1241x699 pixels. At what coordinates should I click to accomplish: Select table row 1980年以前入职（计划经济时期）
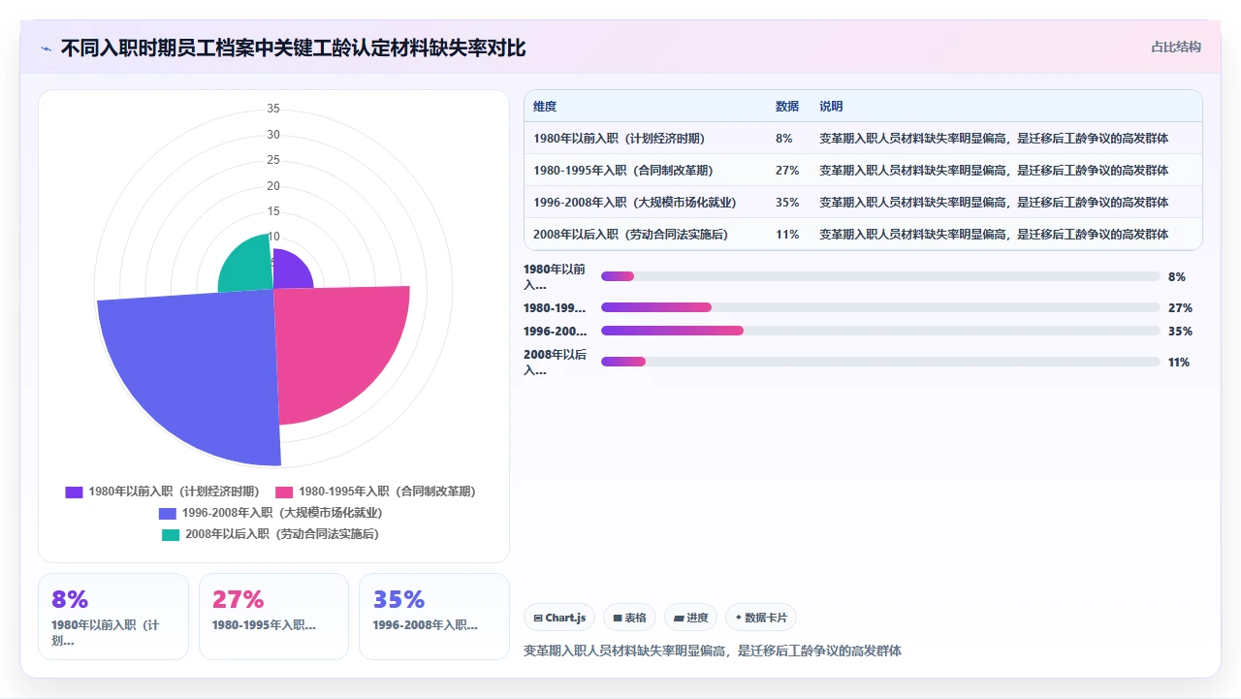(863, 138)
